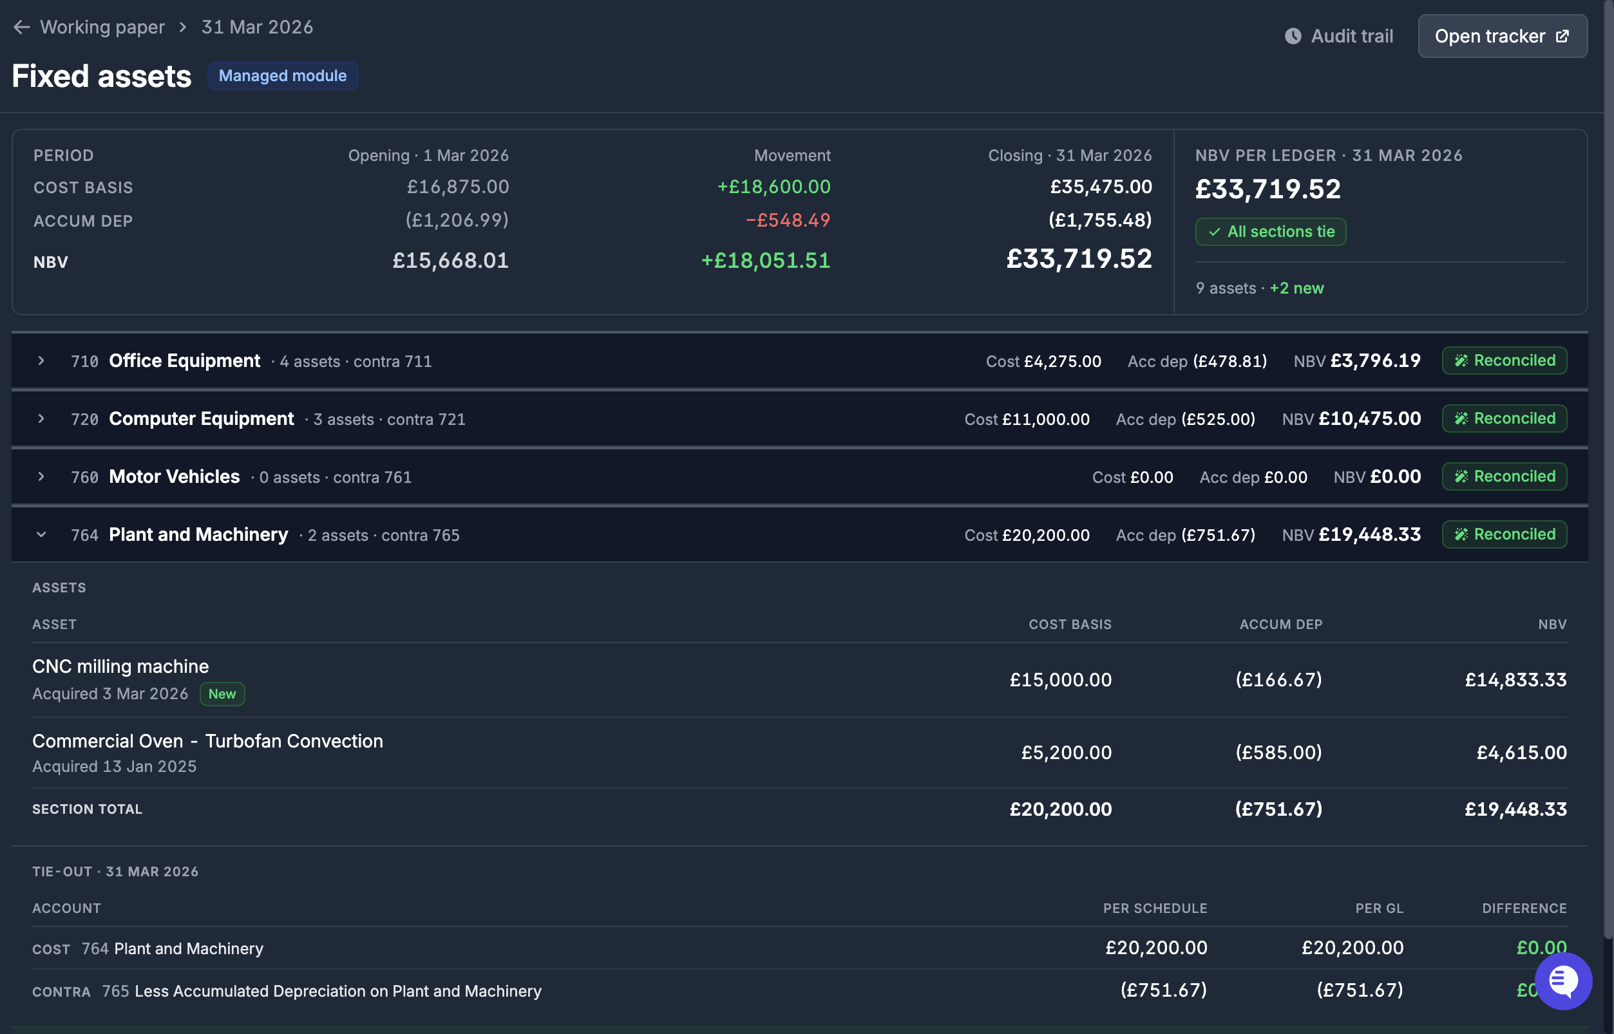Click the DIFFERENCE column header
The height and width of the screenshot is (1034, 1614).
(x=1524, y=908)
